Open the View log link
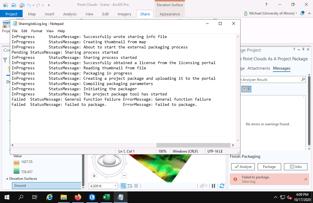 click(x=249, y=182)
